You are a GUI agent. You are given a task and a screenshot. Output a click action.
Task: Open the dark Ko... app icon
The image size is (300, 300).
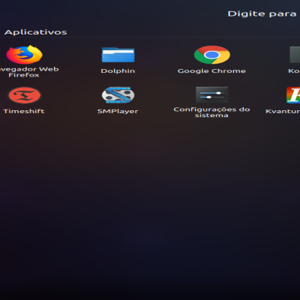click(295, 55)
